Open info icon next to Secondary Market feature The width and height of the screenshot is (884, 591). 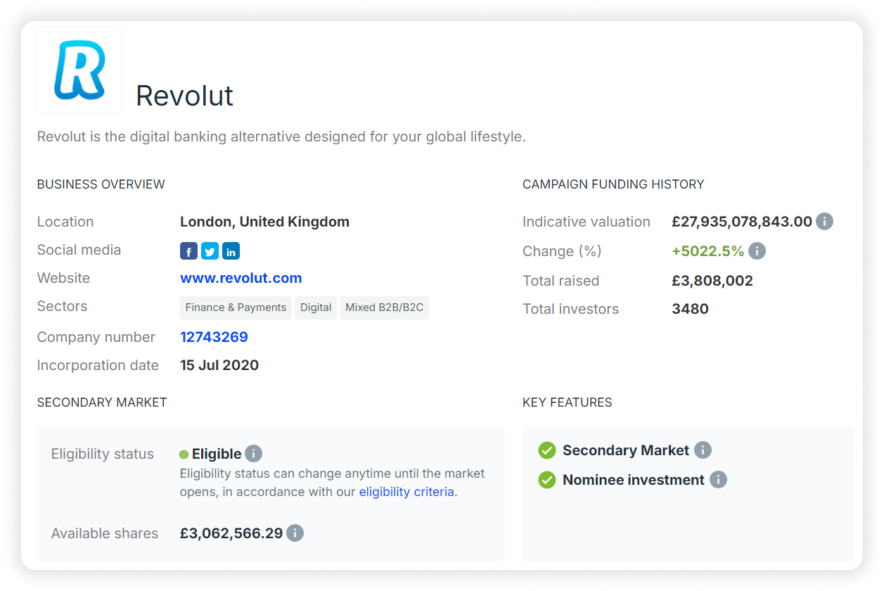703,450
